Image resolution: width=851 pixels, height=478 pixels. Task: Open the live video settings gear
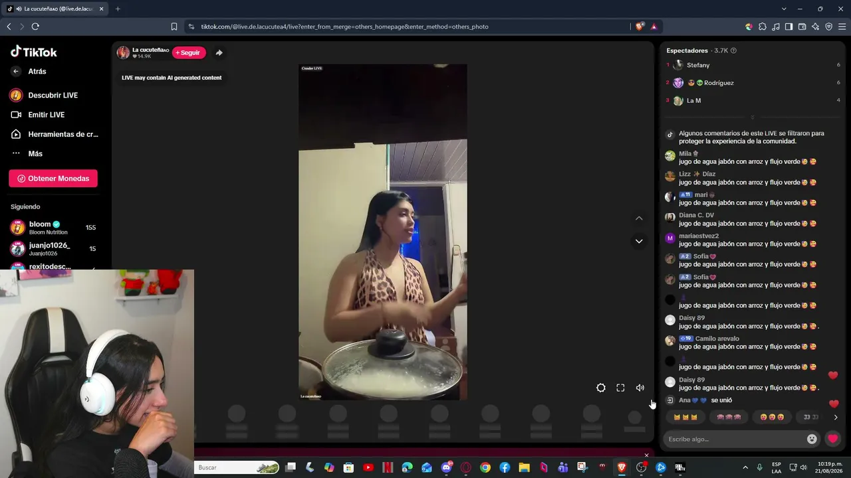tap(601, 388)
